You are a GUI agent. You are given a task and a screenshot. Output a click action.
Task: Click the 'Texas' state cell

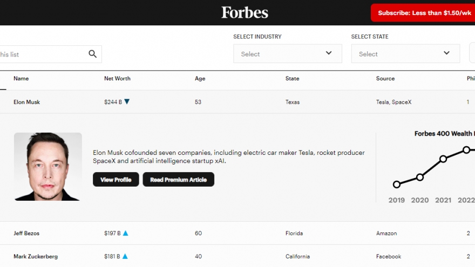pyautogui.click(x=293, y=102)
